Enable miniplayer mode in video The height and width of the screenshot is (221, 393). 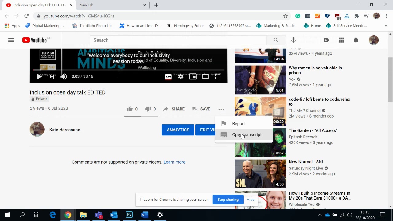pos(193,77)
